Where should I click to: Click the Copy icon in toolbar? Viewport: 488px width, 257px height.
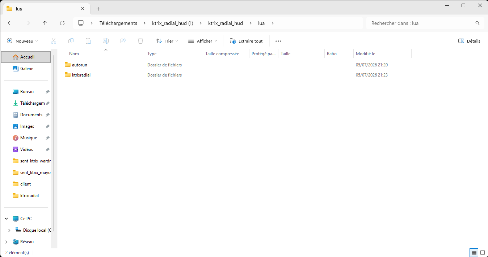[x=71, y=41]
